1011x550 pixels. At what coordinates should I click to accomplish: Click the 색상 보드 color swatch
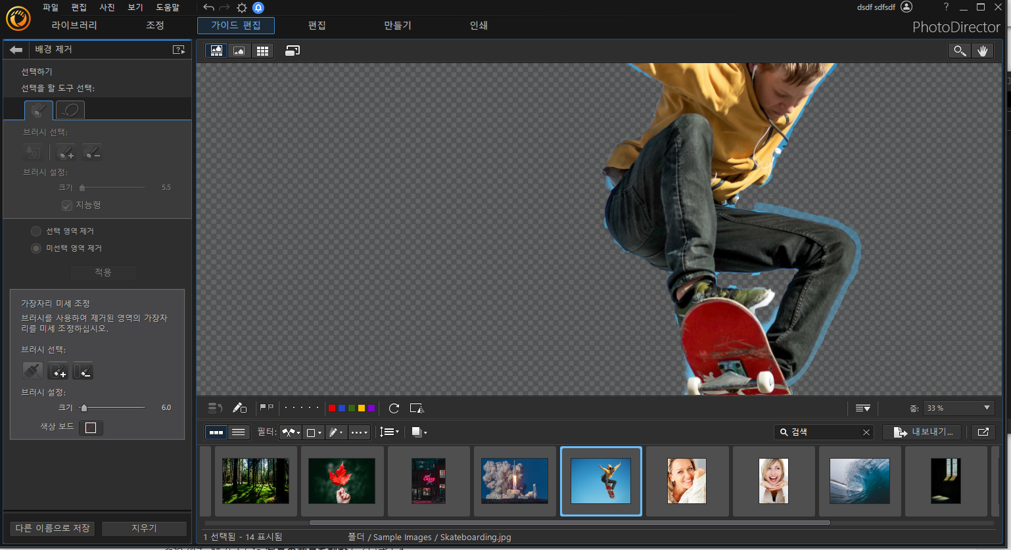point(91,428)
